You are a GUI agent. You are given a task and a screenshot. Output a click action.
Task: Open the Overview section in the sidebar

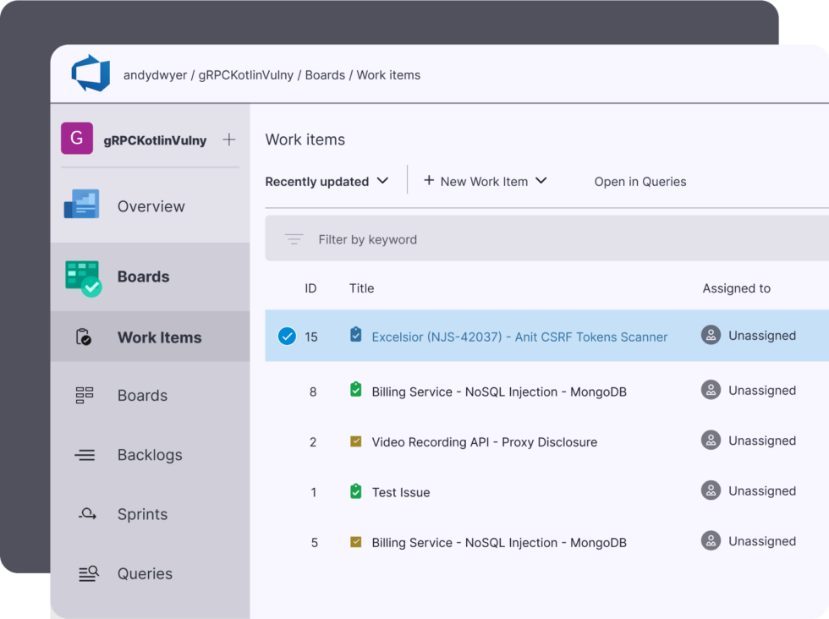point(150,205)
